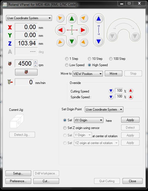Increment spindle rpm with the up stepper
Screen dimensions: 148x191
click(35, 62)
